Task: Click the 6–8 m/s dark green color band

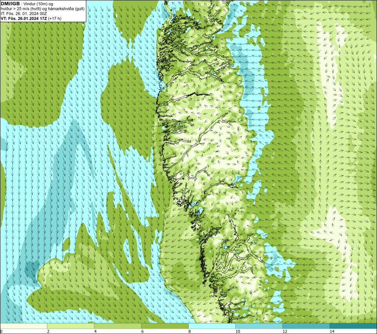Action: pyautogui.click(x=165, y=326)
